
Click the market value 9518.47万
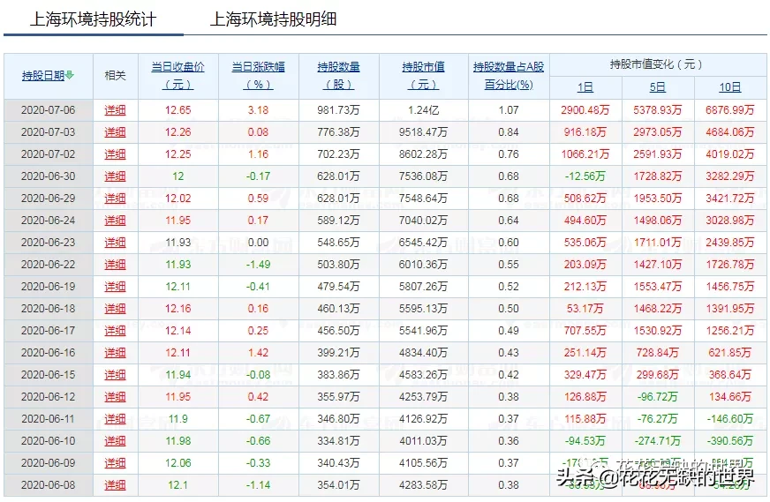tap(423, 132)
